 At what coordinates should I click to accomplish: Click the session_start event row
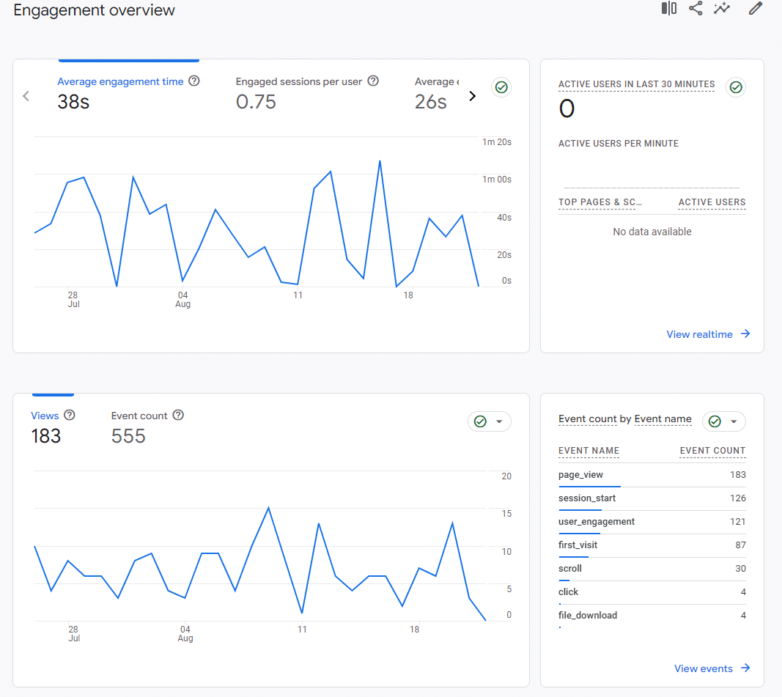point(652,498)
